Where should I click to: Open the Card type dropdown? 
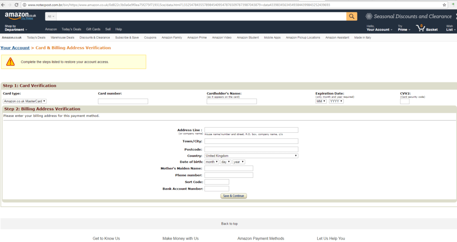[25, 101]
